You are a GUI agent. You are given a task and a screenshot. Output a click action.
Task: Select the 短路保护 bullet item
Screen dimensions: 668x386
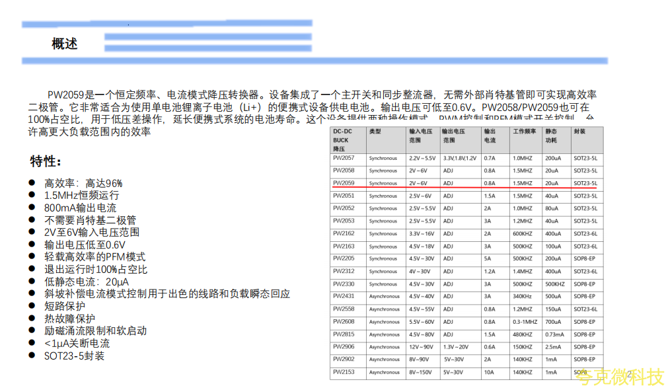tap(65, 306)
